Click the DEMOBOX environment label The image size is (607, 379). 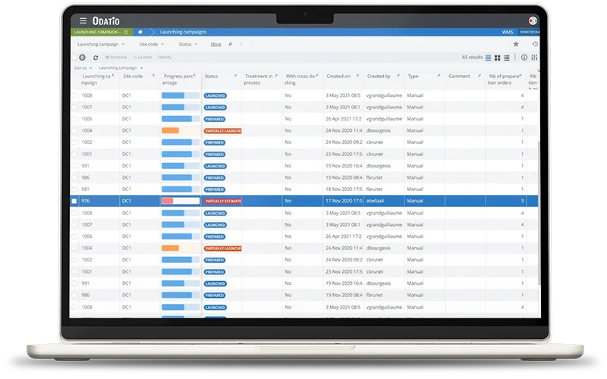[529, 32]
